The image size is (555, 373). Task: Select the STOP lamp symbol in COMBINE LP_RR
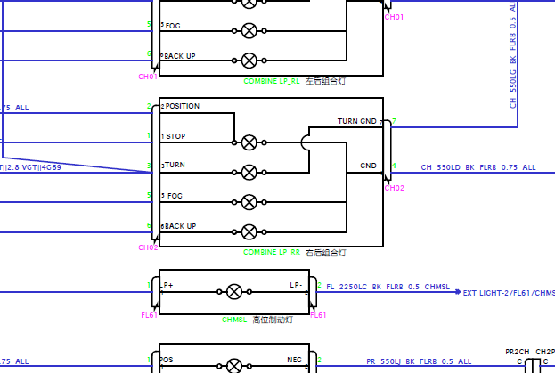[x=249, y=142]
